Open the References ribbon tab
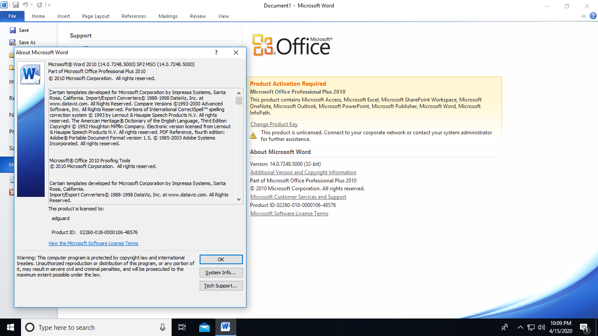 pos(134,16)
